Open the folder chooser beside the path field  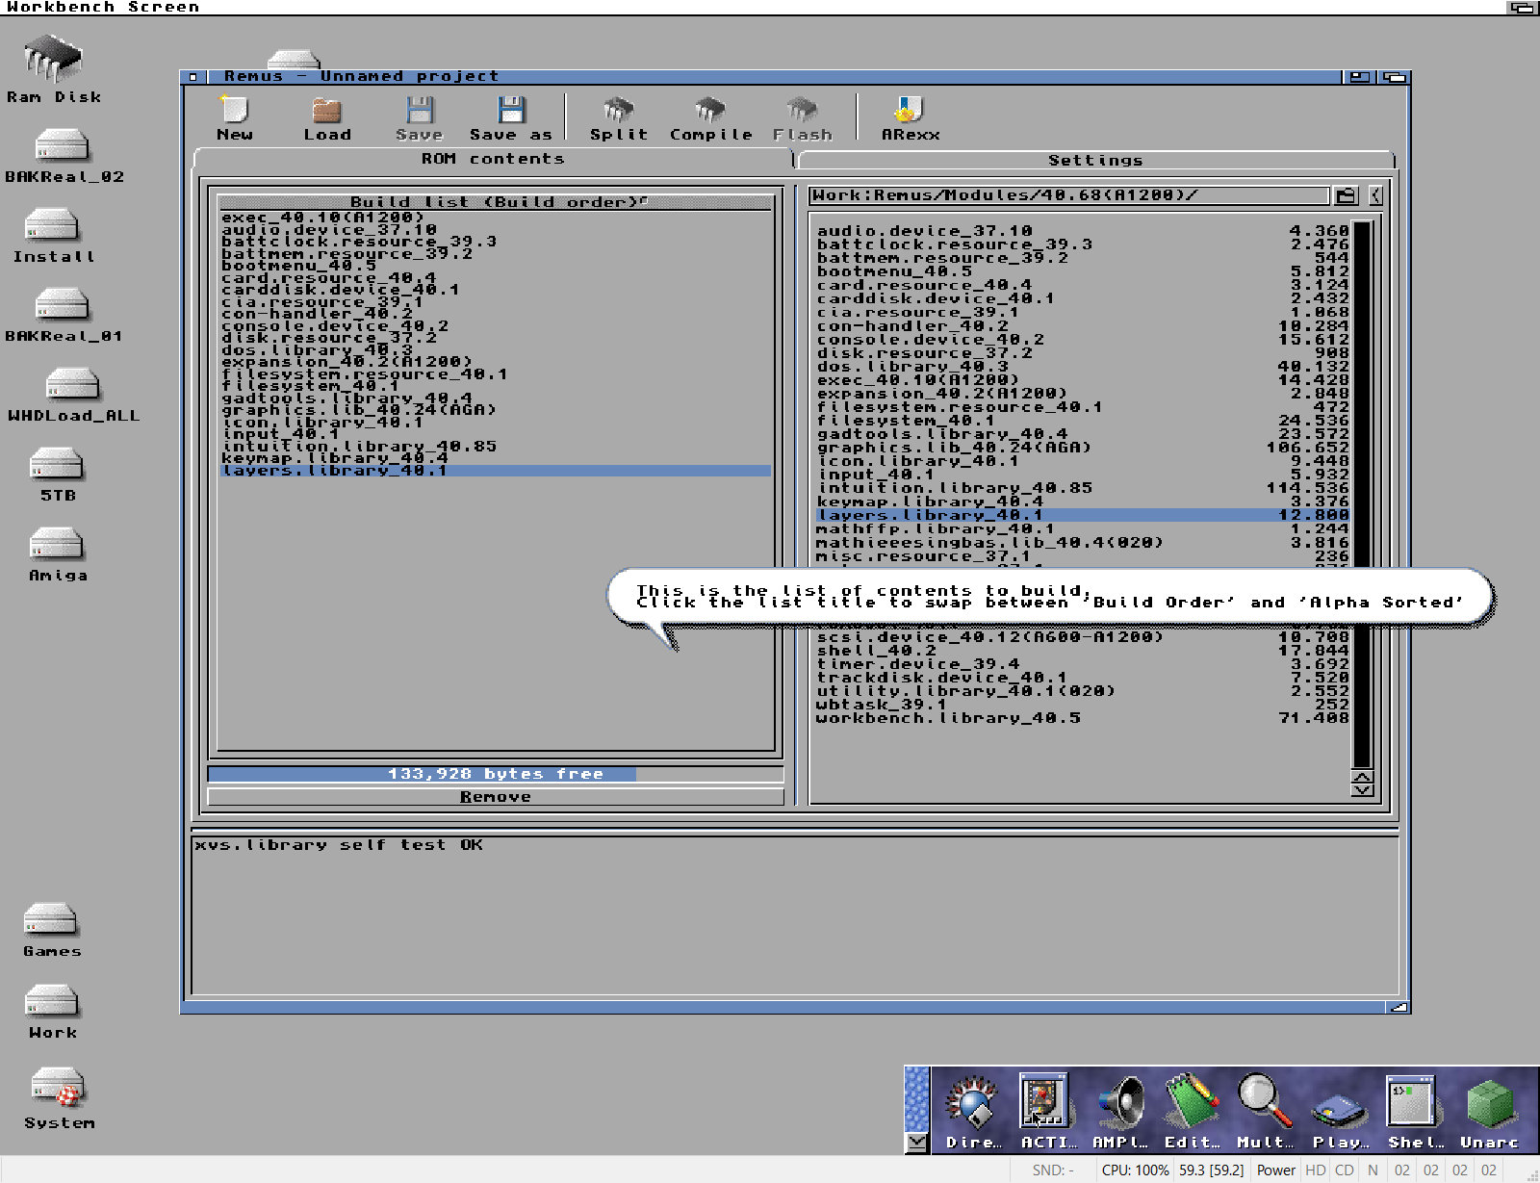[x=1346, y=195]
